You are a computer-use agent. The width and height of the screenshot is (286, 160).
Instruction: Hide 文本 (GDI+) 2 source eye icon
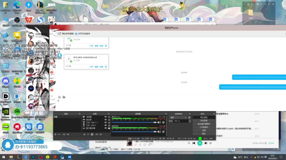coord(105,122)
